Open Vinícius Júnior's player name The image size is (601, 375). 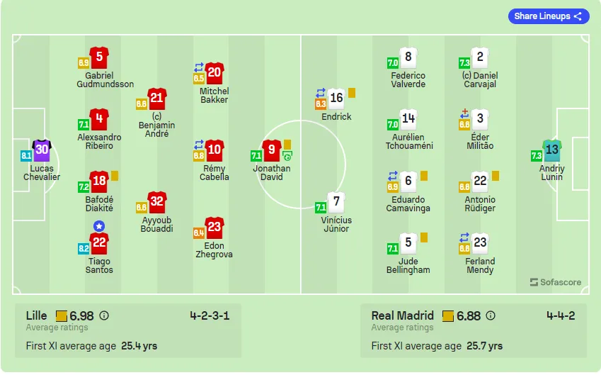pyautogui.click(x=336, y=224)
